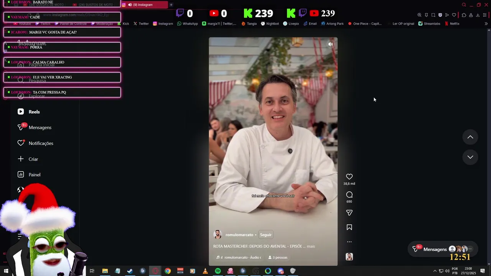This screenshot has width=491, height=276.
Task: Open the Twitter bookmark
Action: [x=141, y=23]
